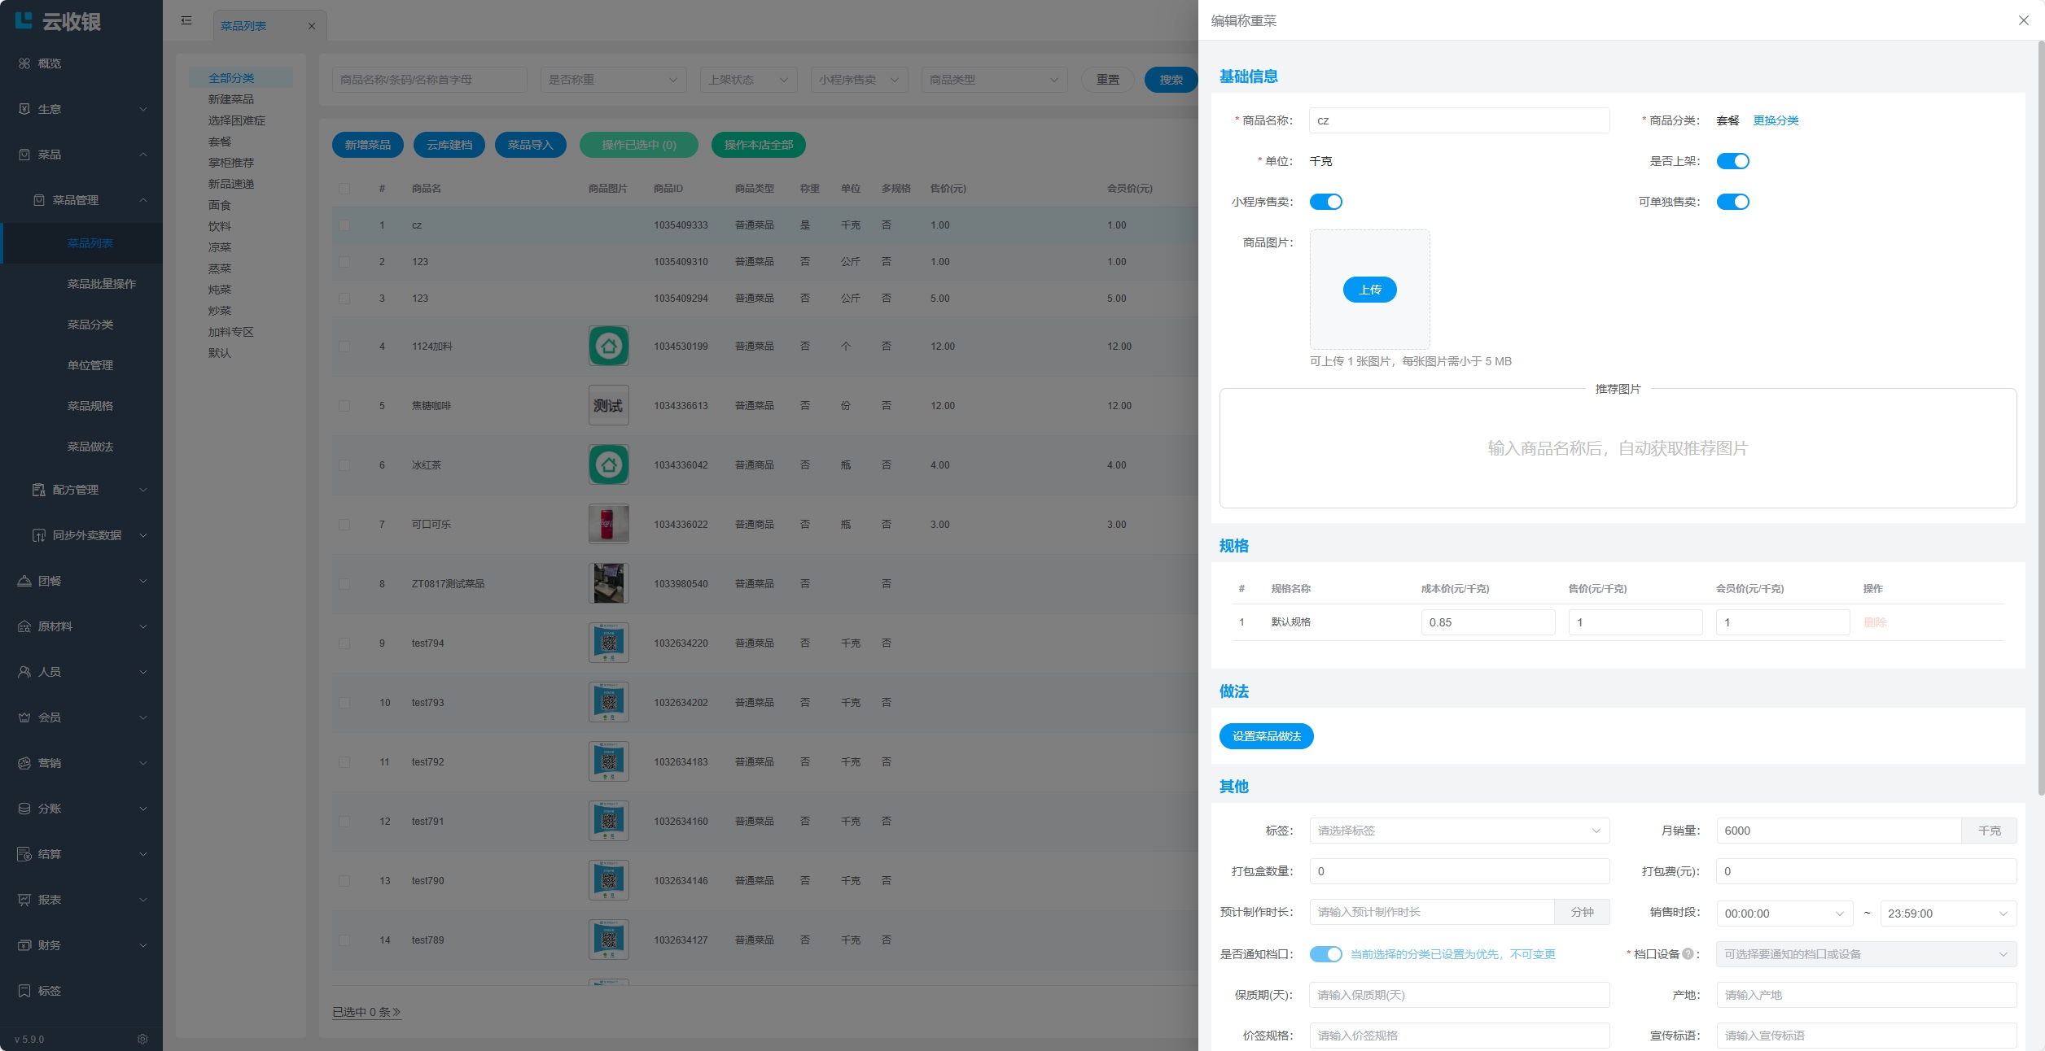Open the 销售时段 start time dropdown
The width and height of the screenshot is (2045, 1051).
click(x=1784, y=914)
